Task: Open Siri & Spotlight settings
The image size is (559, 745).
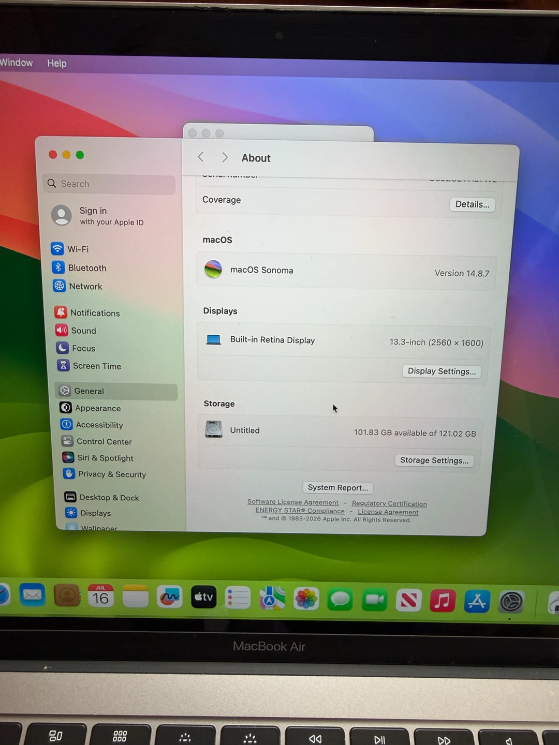Action: pos(98,458)
